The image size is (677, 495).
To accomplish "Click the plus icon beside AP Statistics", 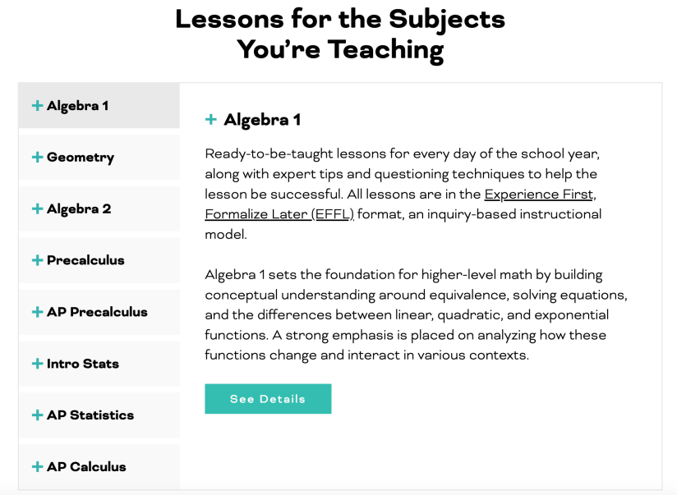I will 37,415.
